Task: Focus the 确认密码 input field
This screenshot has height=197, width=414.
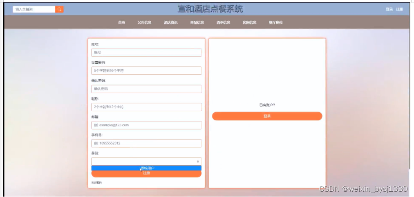Action: (x=146, y=89)
